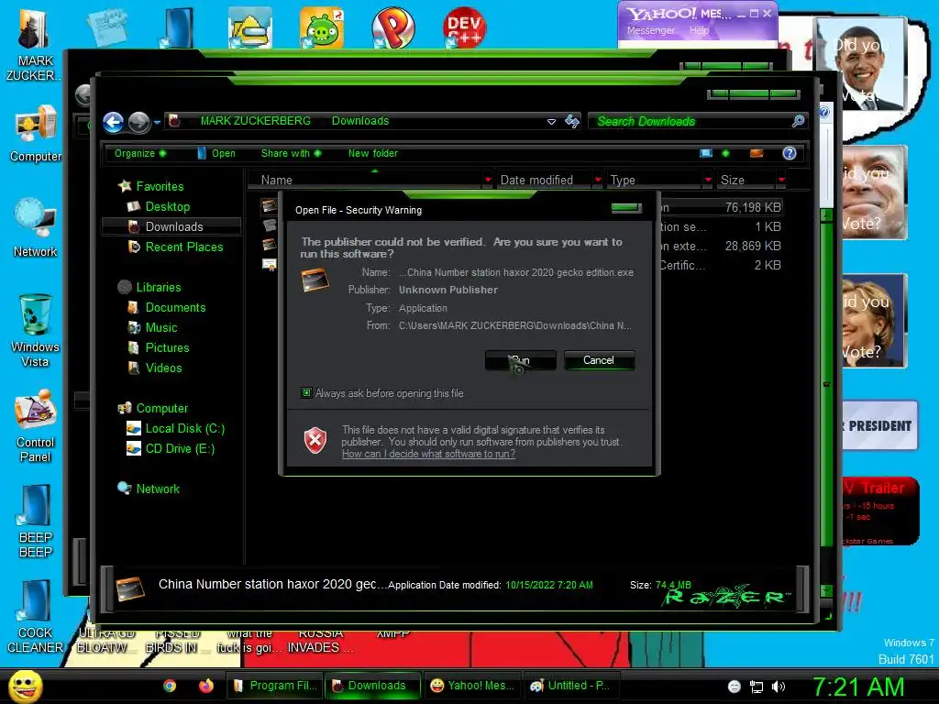Switch to Program Files taskbar window
The image size is (939, 704).
pyautogui.click(x=275, y=686)
